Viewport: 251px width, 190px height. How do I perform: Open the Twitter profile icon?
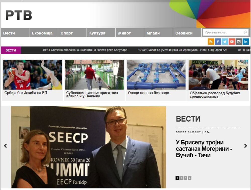click(x=225, y=42)
